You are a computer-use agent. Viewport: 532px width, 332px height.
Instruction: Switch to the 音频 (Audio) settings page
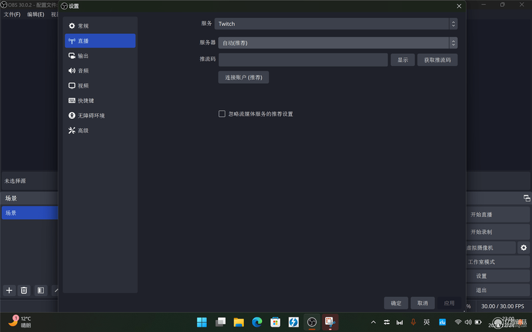(100, 70)
